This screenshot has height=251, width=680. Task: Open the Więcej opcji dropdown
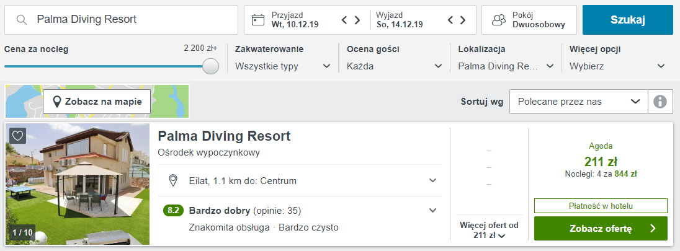click(x=617, y=66)
